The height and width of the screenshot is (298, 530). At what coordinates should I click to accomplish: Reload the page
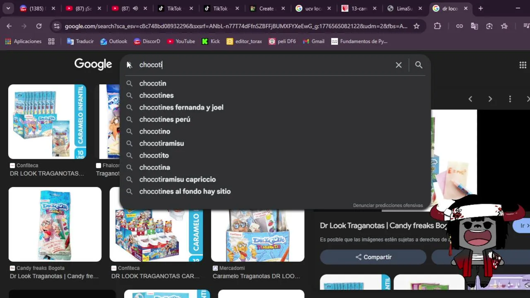coord(39,26)
